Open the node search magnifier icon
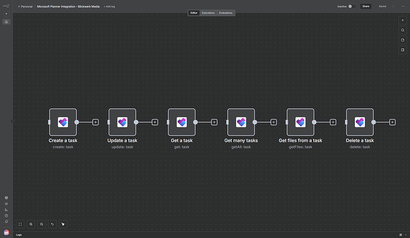Image resolution: width=410 pixels, height=238 pixels. [x=402, y=30]
